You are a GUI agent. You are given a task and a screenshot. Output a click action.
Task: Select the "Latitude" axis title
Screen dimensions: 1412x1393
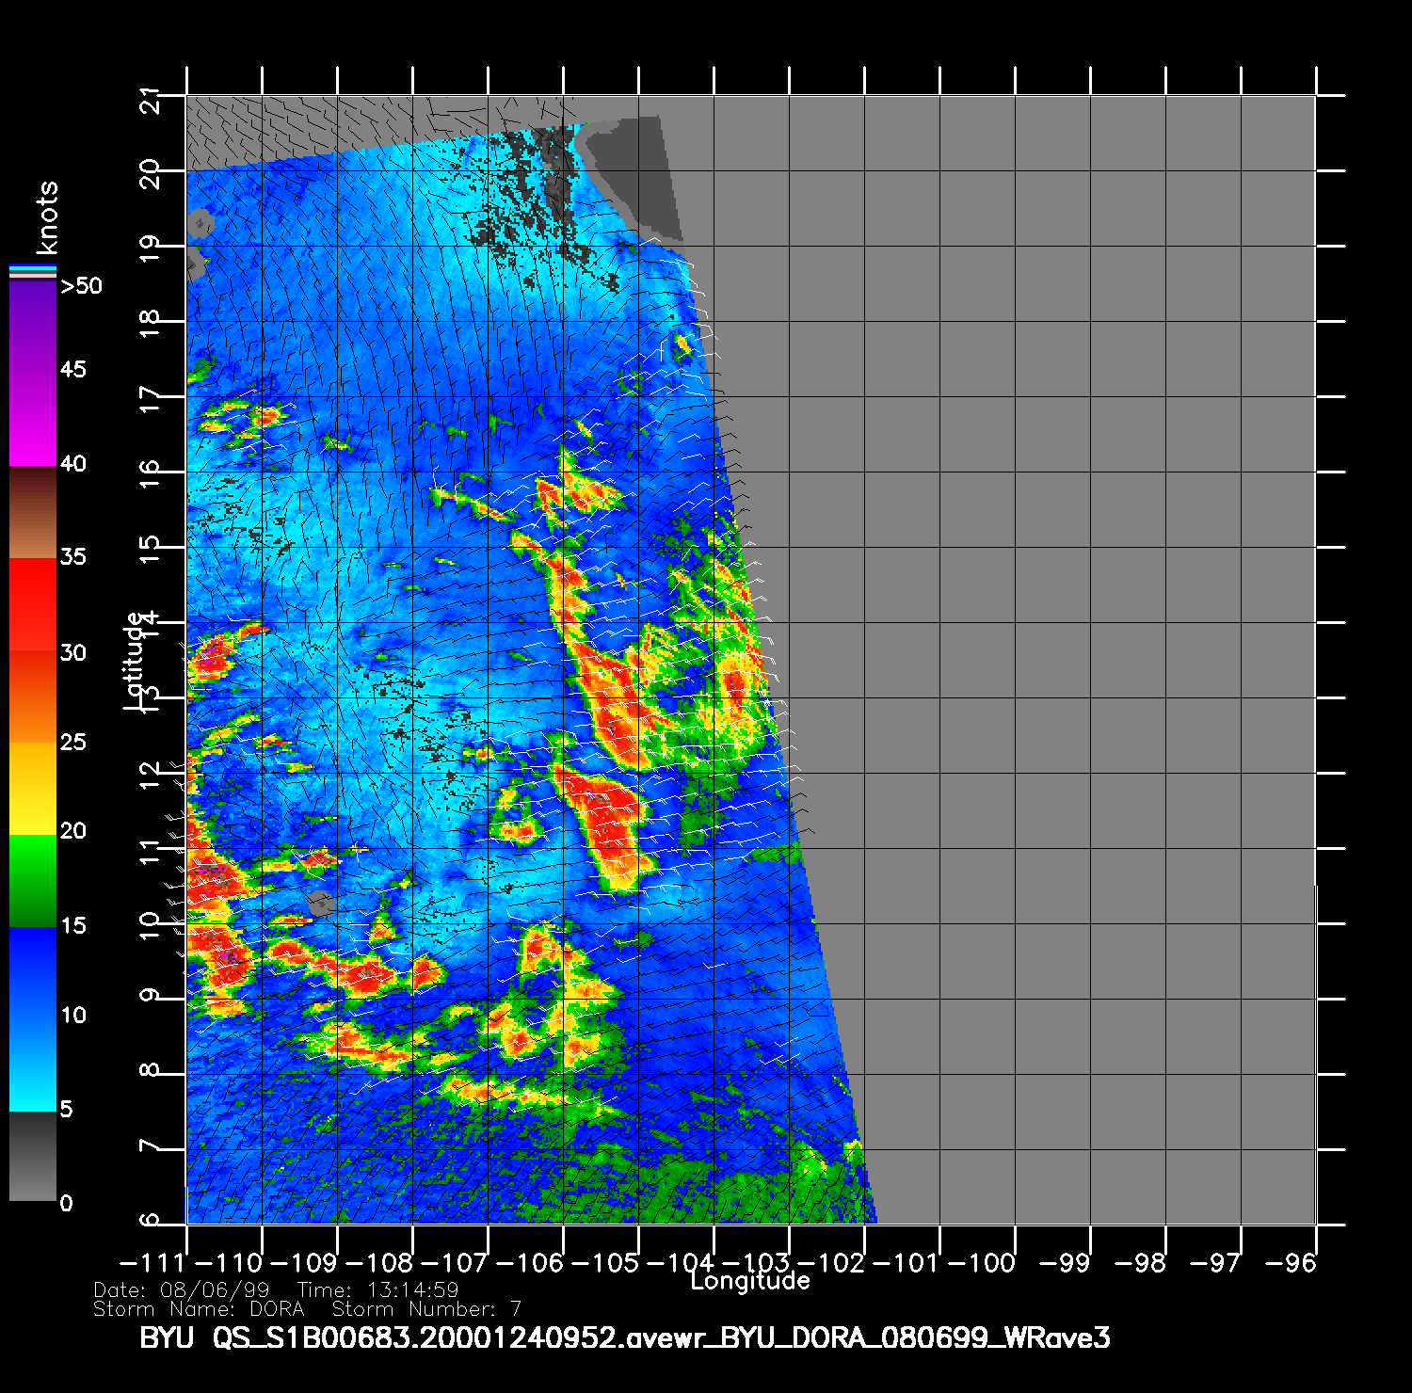(135, 659)
